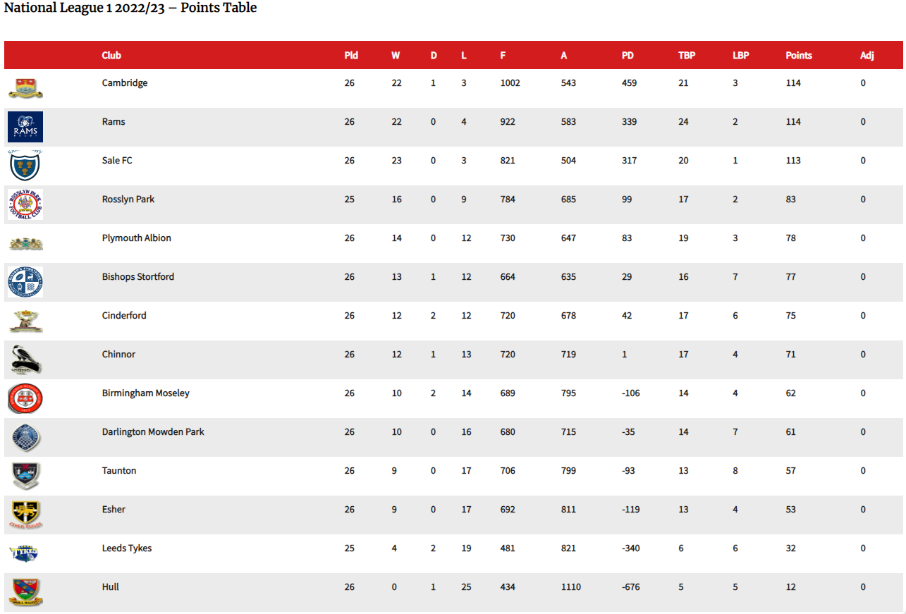Click the Chinnor bird logo
Screen dimensions: 906x614
tap(25, 360)
